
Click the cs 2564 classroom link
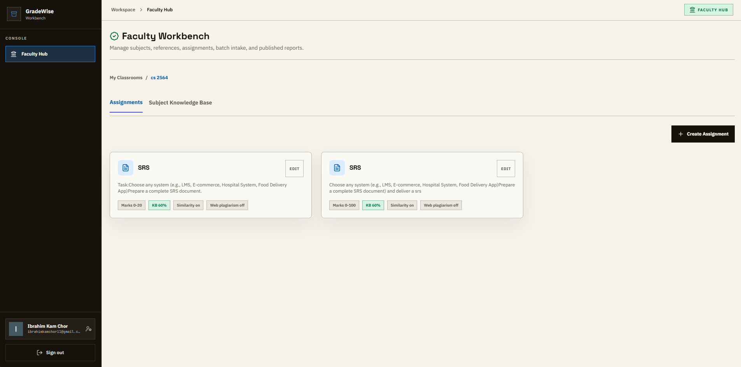159,78
